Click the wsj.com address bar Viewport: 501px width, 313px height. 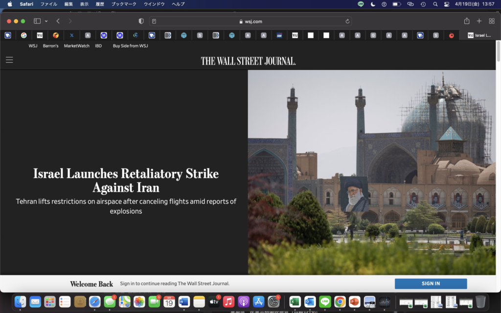(x=250, y=22)
